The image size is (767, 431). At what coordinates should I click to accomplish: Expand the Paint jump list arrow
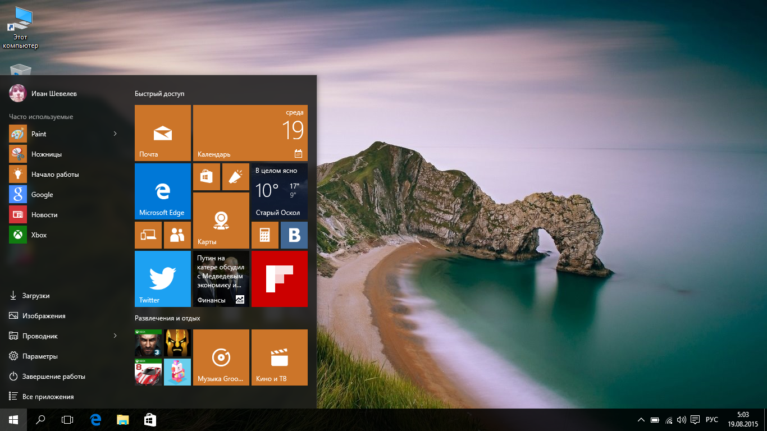[115, 134]
